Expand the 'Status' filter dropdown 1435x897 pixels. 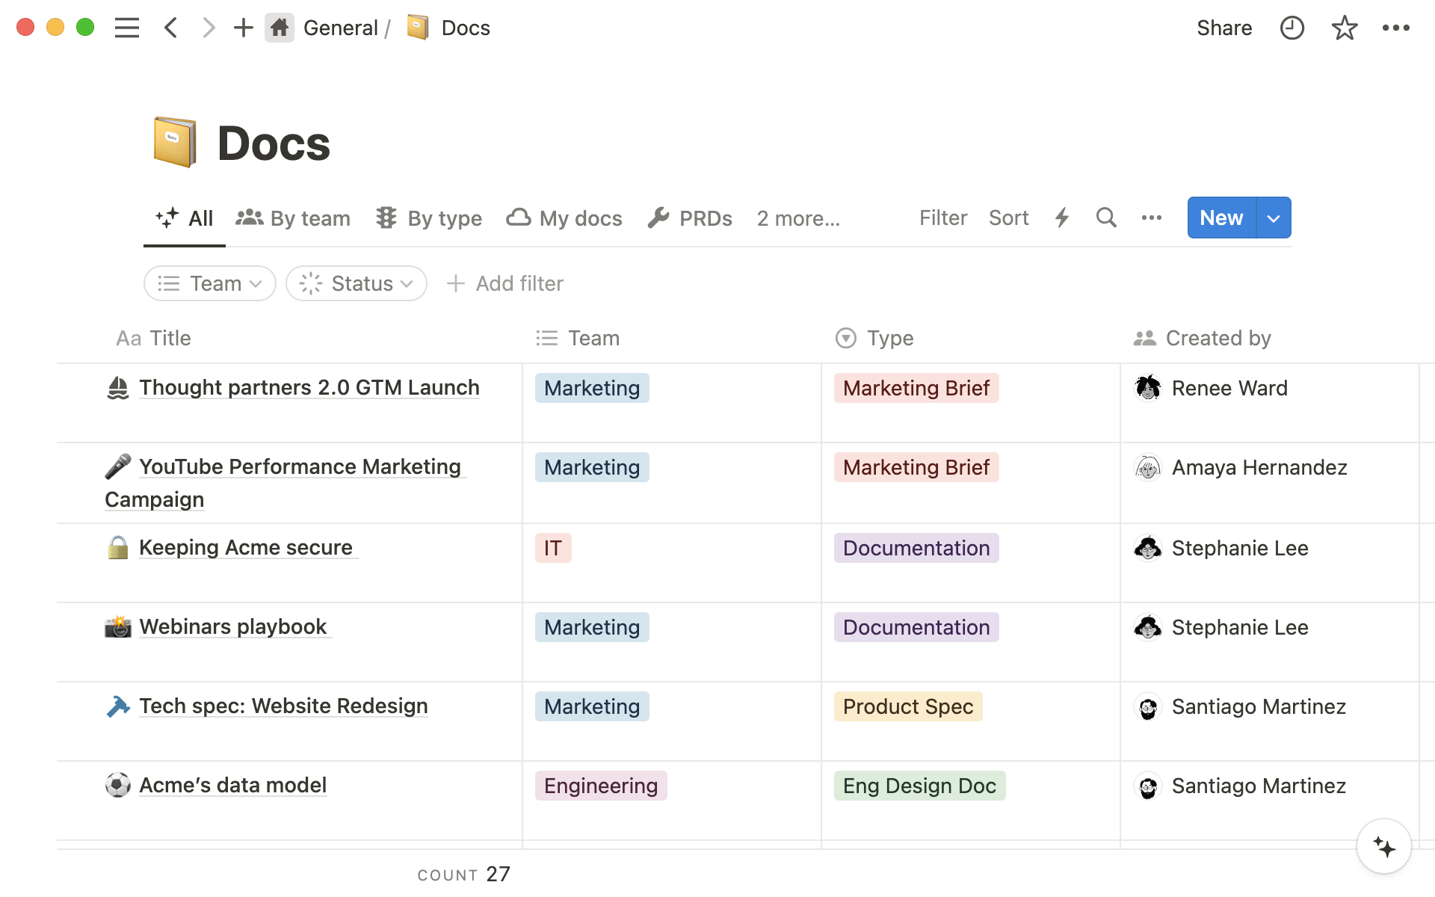pyautogui.click(x=356, y=283)
